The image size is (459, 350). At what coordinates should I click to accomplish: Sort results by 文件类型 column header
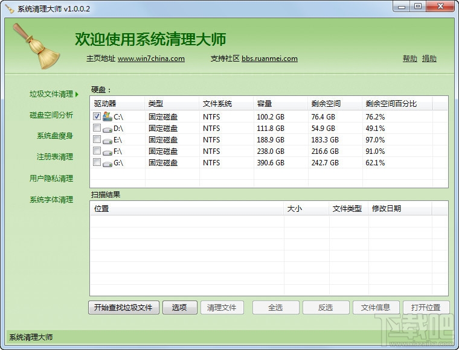click(348, 208)
